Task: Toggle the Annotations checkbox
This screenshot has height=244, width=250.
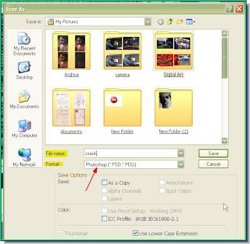Action: click(x=162, y=183)
